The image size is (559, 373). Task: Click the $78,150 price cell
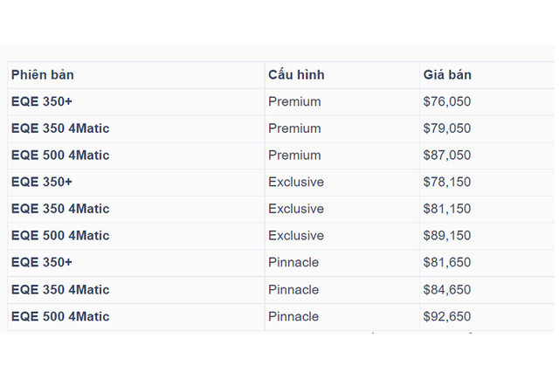point(446,182)
